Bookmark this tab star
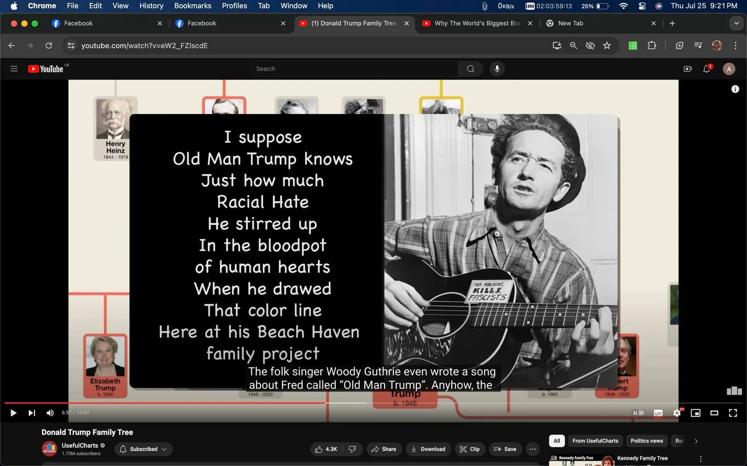The width and height of the screenshot is (747, 466). coord(607,46)
